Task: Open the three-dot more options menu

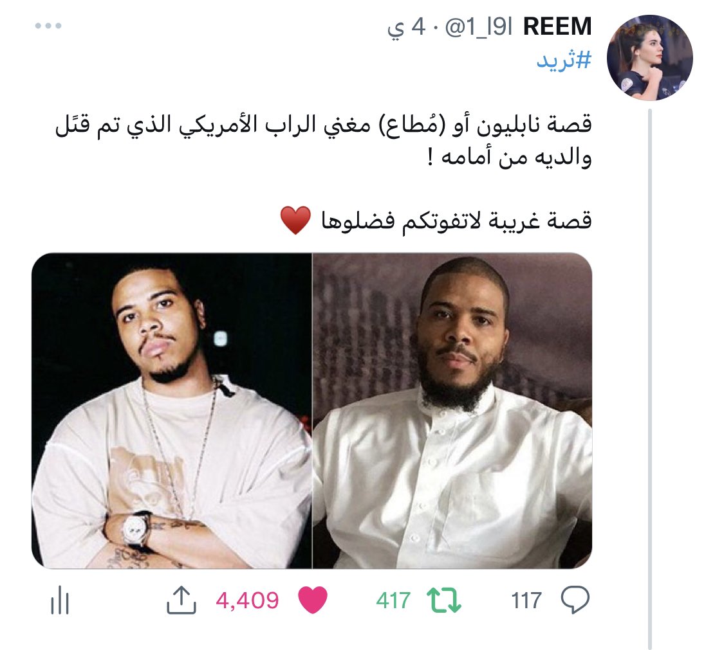Action: pyautogui.click(x=48, y=26)
